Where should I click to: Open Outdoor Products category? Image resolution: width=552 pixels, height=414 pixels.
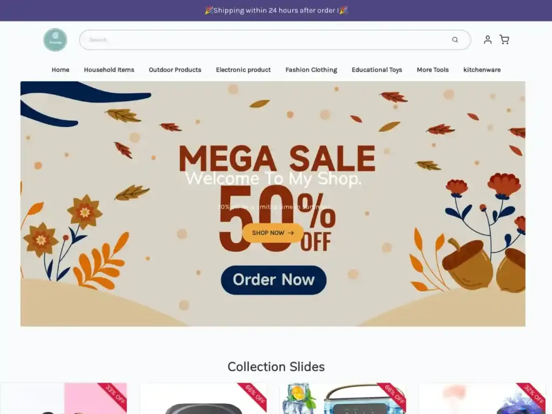tap(175, 70)
